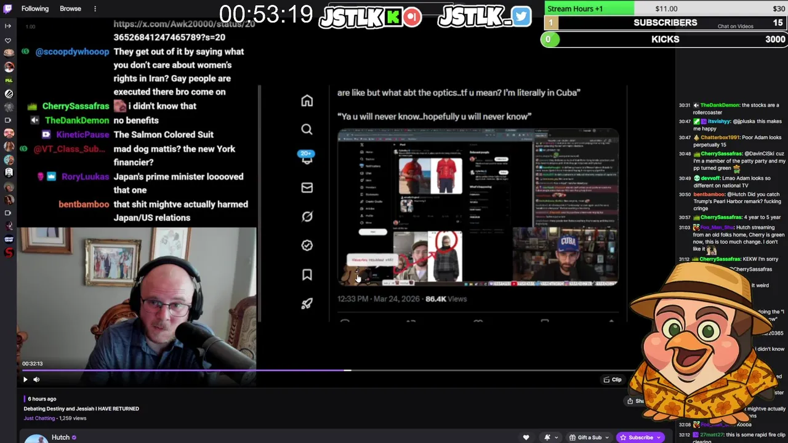Open the Browse tab
The height and width of the screenshot is (443, 788).
[x=70, y=9]
